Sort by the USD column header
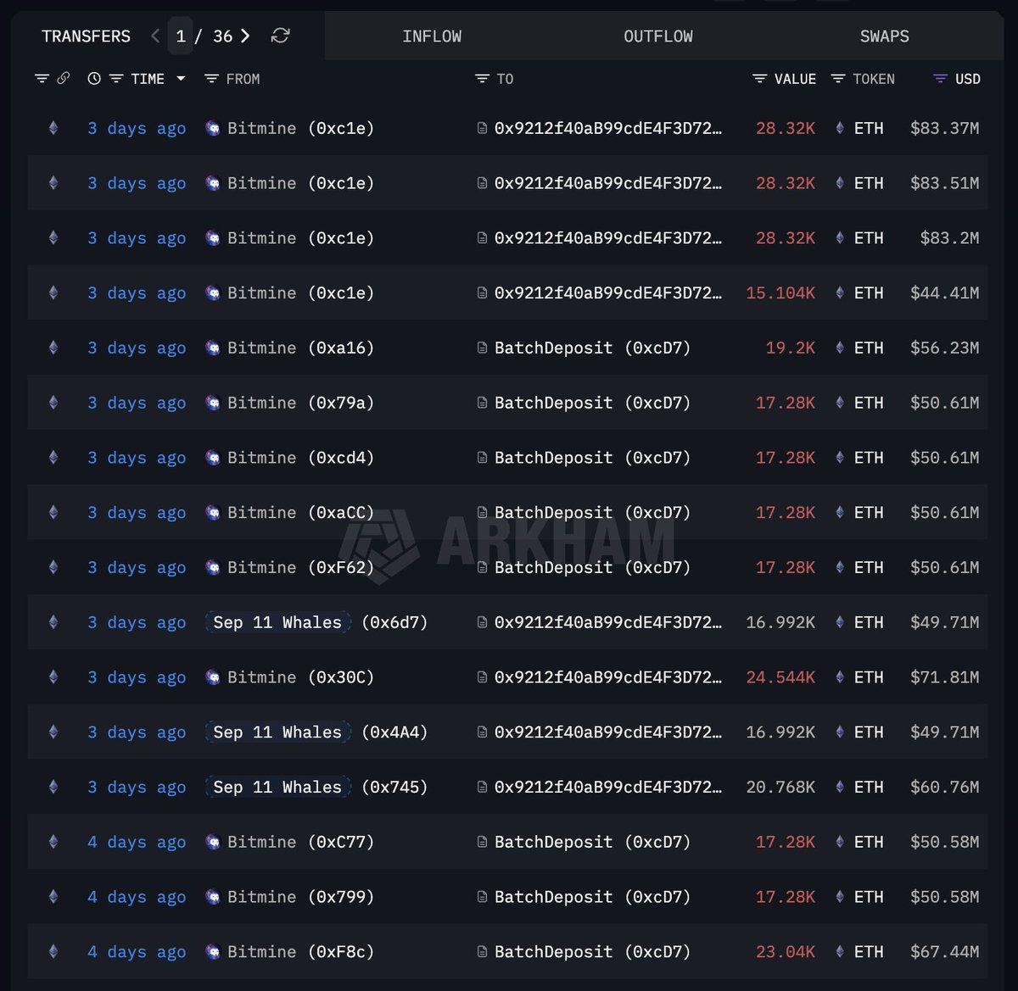The height and width of the screenshot is (991, 1018). pos(967,78)
